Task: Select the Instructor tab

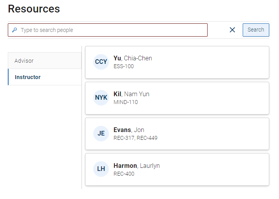Action: (44, 77)
